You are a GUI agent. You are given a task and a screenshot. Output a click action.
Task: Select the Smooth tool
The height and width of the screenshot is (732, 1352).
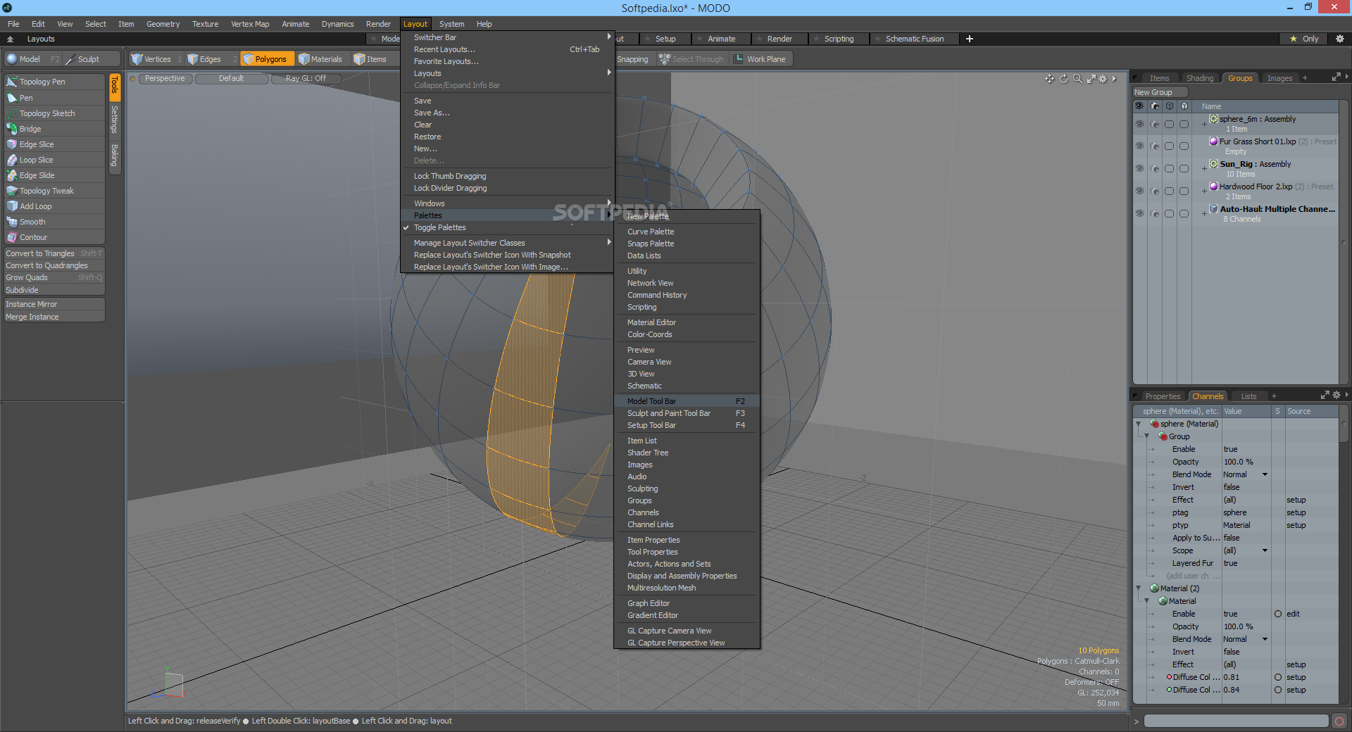pos(54,222)
